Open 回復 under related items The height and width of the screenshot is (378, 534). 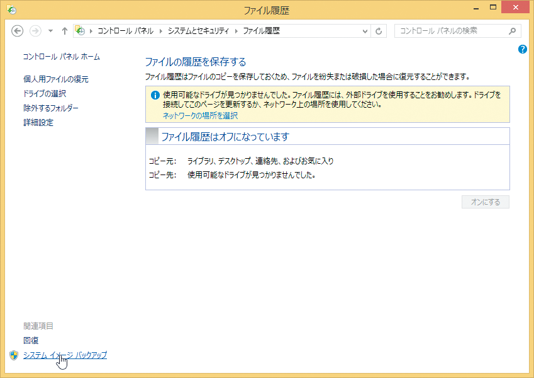pos(31,340)
